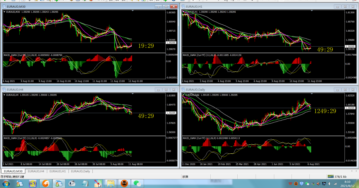Image resolution: width=359 pixels, height=188 pixels.
Task: Switch to the EURAUD,H1 chart tab
Action: 58,171
